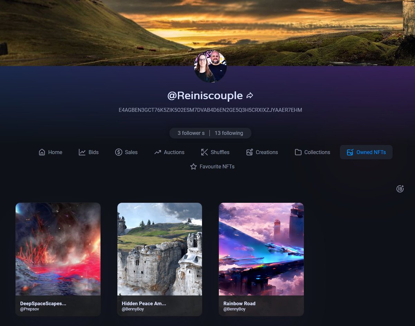Click the star icon beside Favourite NFTs
This screenshot has width=415, height=326.
click(x=194, y=167)
